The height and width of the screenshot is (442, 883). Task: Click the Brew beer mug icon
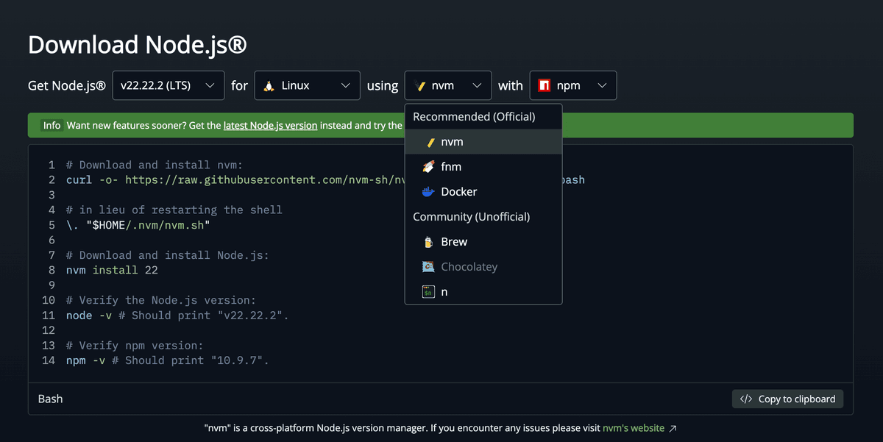428,242
